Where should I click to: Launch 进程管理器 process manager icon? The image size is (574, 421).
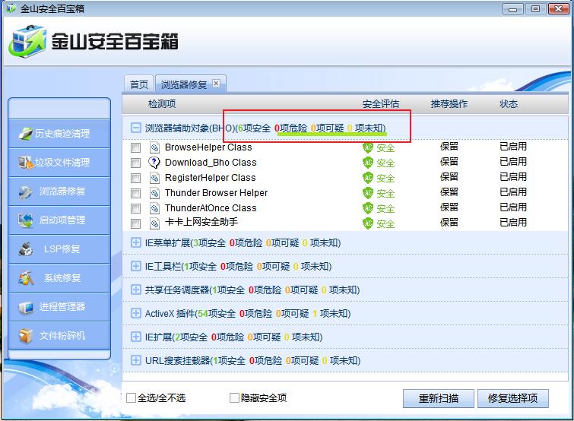pyautogui.click(x=26, y=307)
